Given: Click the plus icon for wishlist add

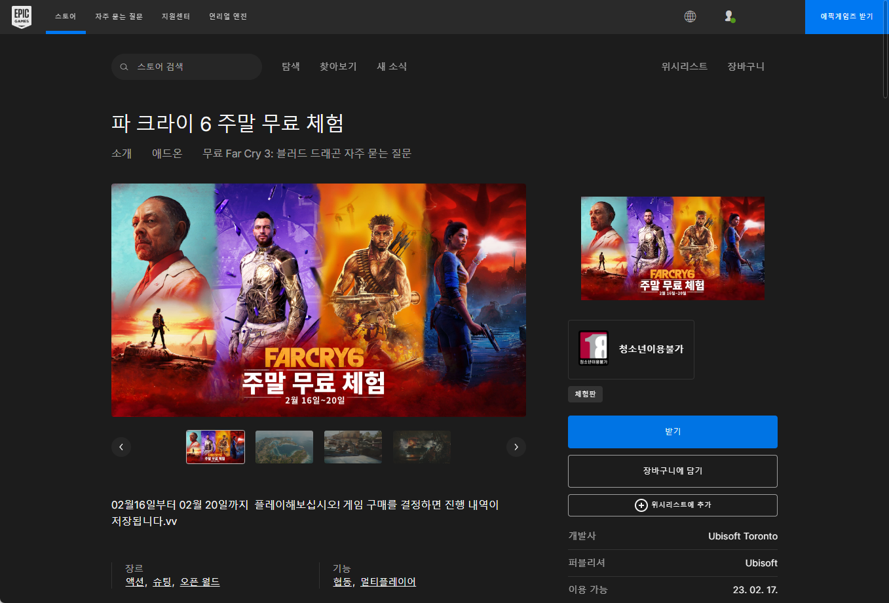Looking at the screenshot, I should pos(641,505).
